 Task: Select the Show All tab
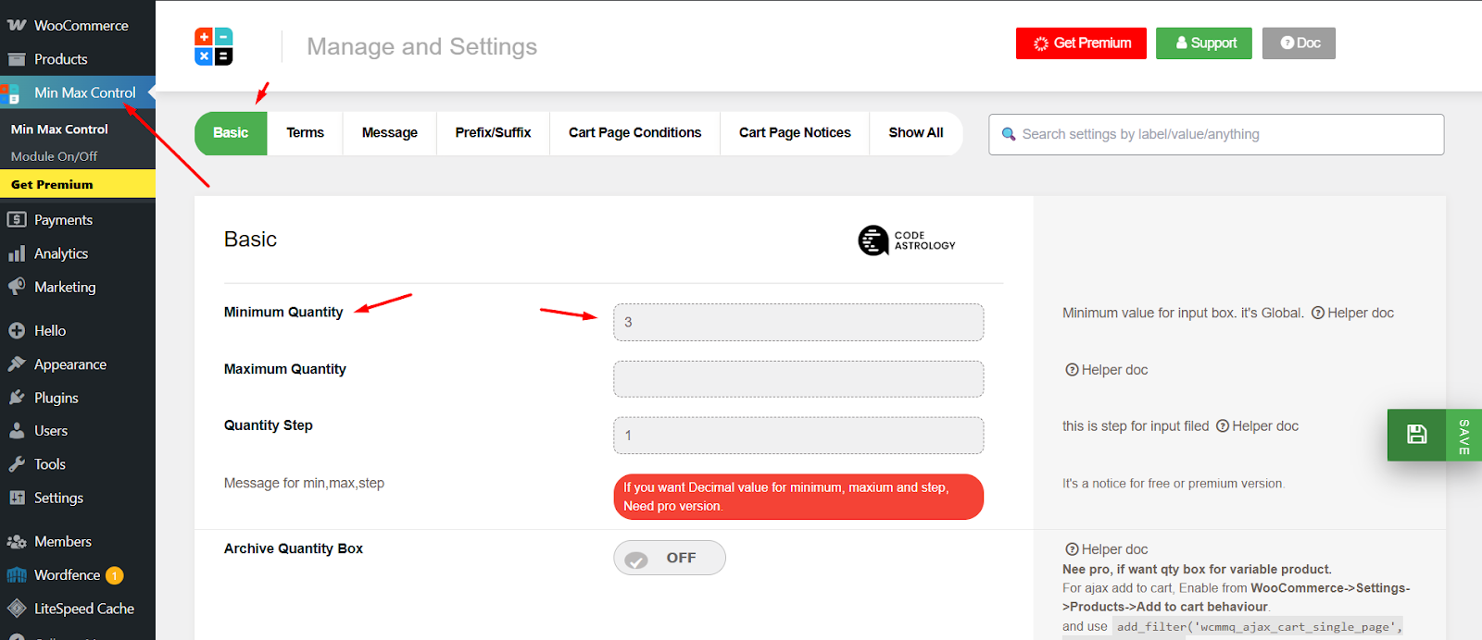(x=916, y=133)
